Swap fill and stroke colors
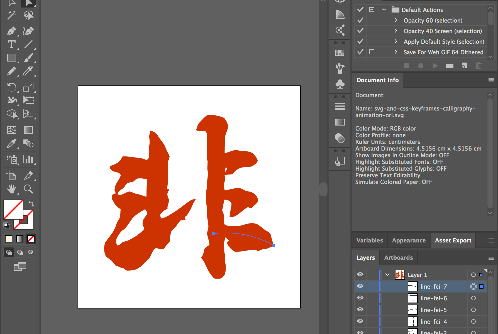The height and width of the screenshot is (334, 498). [31, 203]
